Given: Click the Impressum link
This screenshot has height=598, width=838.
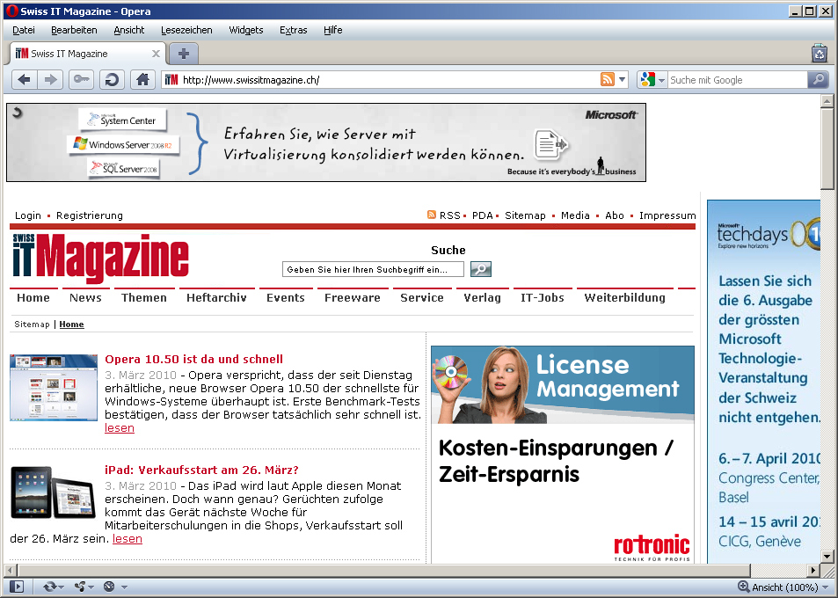Looking at the screenshot, I should 667,215.
